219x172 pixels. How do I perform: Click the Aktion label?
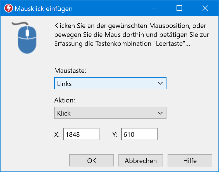coord(65,101)
